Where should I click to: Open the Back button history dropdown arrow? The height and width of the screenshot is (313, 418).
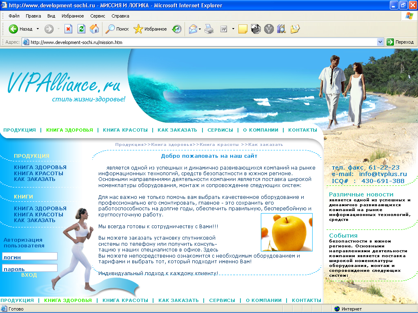pos(38,29)
